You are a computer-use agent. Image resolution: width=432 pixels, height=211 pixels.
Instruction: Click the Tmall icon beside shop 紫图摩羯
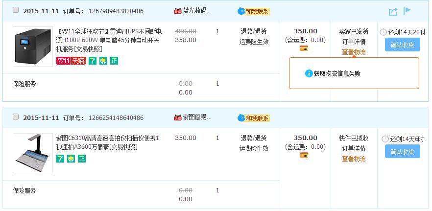(178, 117)
